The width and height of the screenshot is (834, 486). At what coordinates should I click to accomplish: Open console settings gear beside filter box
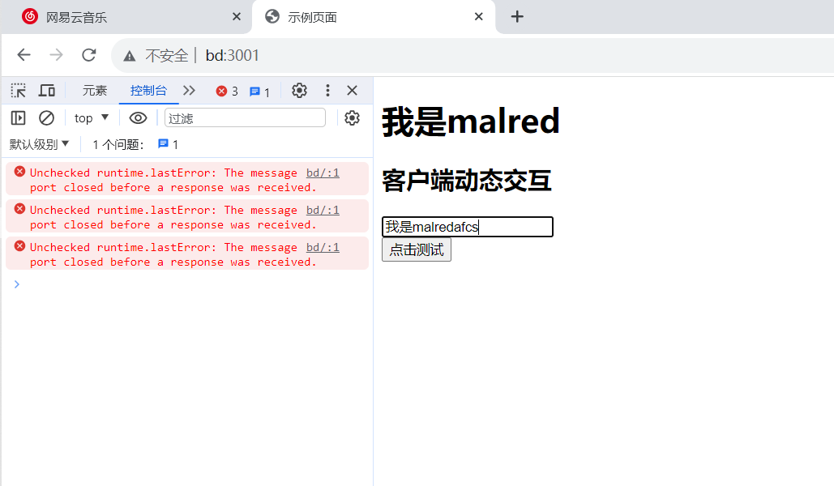pyautogui.click(x=352, y=117)
